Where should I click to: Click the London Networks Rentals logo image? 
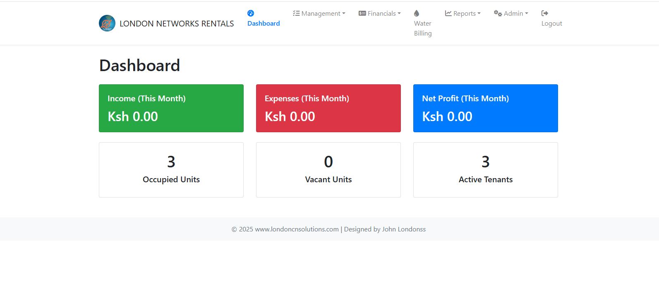pyautogui.click(x=107, y=24)
